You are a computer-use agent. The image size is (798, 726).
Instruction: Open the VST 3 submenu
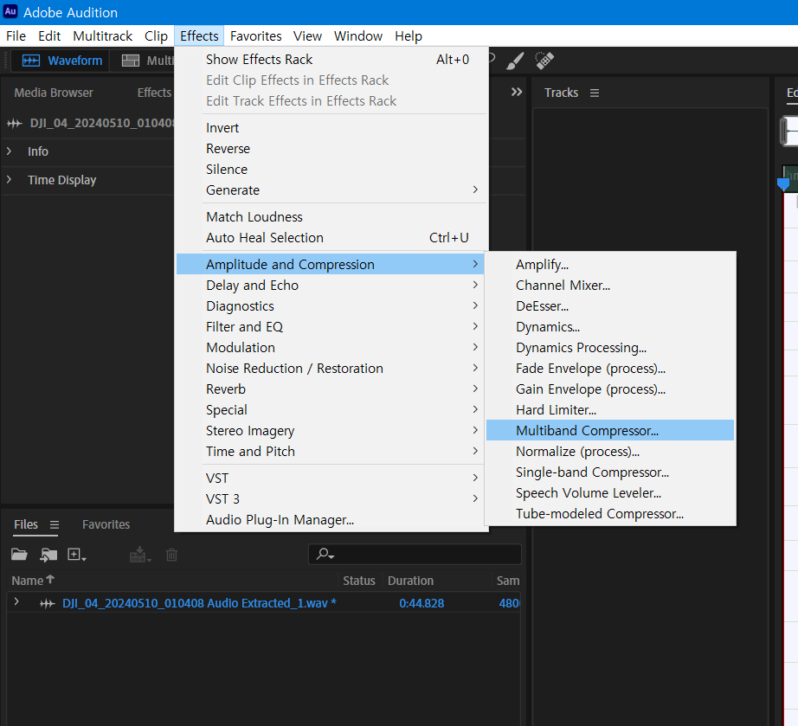(x=331, y=499)
